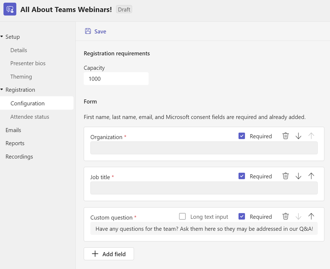This screenshot has height=269, width=330.
Task: Go to Attendee status page
Action: 30,117
